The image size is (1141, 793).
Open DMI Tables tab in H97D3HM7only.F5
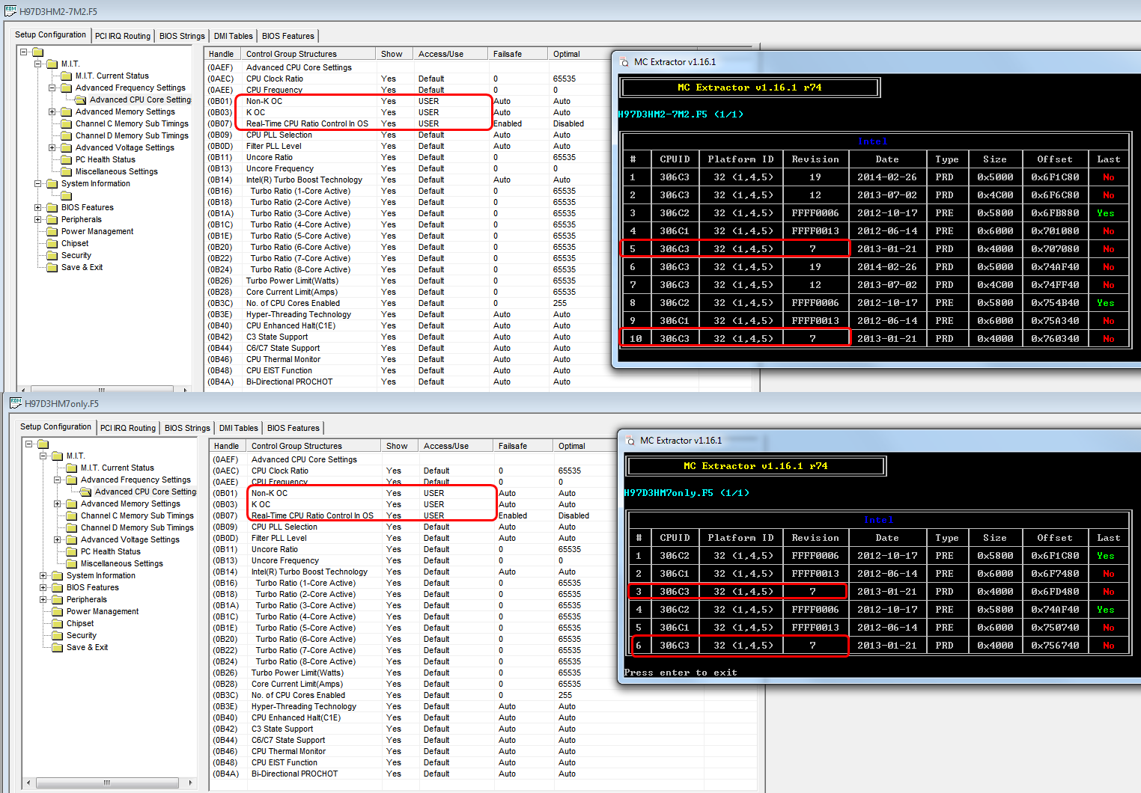239,428
